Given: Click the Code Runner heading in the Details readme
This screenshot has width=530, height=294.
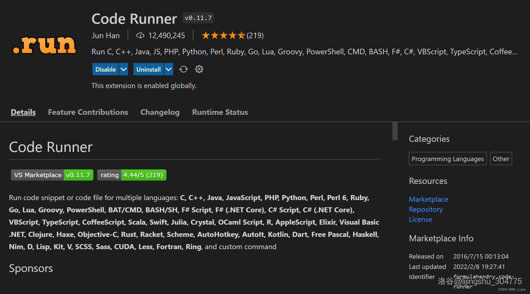Looking at the screenshot, I should (x=51, y=147).
